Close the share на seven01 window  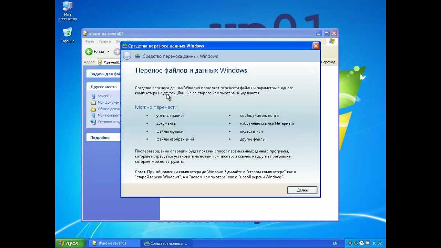334,33
